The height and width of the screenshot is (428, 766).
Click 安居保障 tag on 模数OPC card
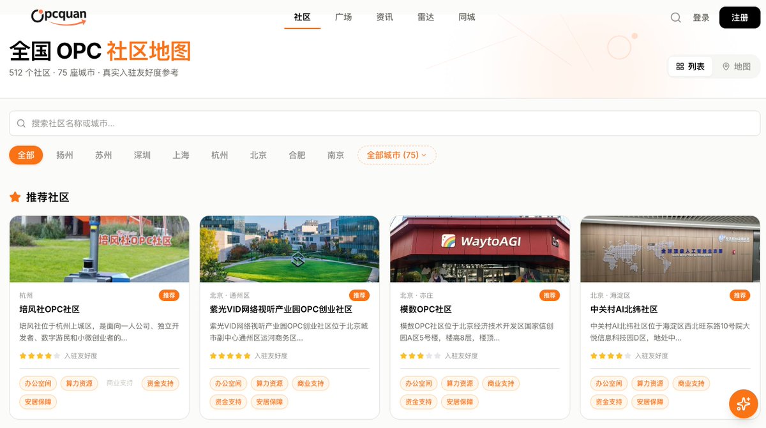click(460, 402)
